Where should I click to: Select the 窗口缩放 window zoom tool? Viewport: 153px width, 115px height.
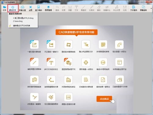tap(39, 8)
